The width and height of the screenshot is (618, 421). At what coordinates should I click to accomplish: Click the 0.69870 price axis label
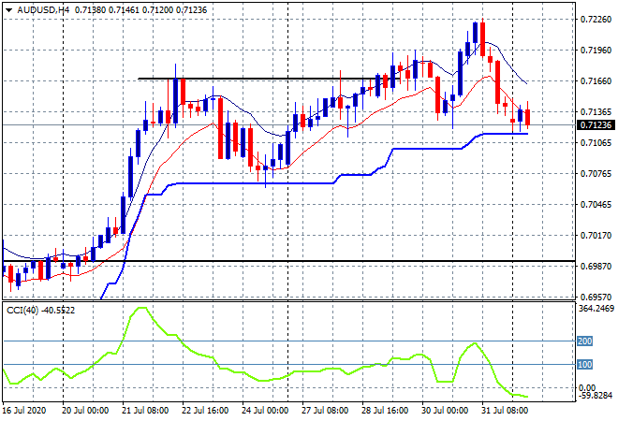[x=596, y=267]
